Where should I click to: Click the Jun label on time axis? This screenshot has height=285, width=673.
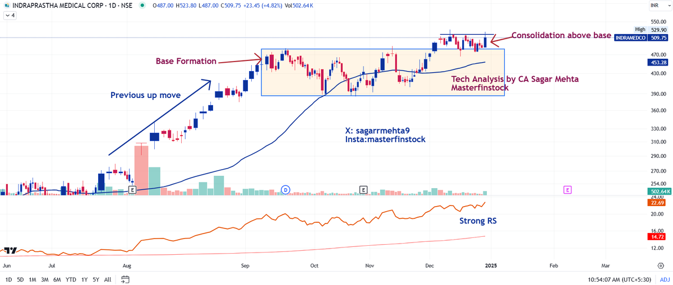pos(7,266)
